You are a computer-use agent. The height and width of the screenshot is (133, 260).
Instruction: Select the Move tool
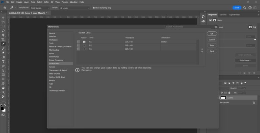pos(3,18)
